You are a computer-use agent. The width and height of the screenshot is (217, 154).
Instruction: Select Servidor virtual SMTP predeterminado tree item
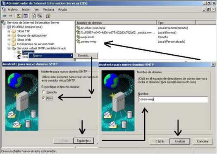pyautogui.click(x=41, y=49)
